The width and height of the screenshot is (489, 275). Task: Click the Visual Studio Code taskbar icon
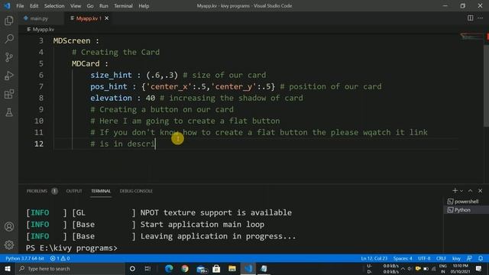point(248,268)
